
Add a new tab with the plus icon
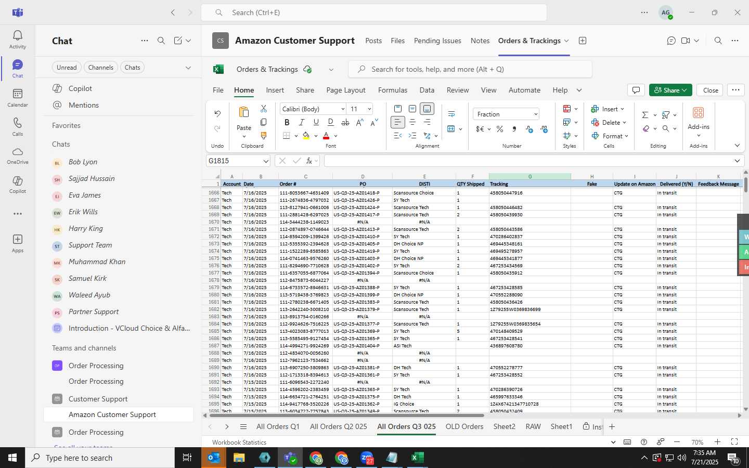coord(583,41)
